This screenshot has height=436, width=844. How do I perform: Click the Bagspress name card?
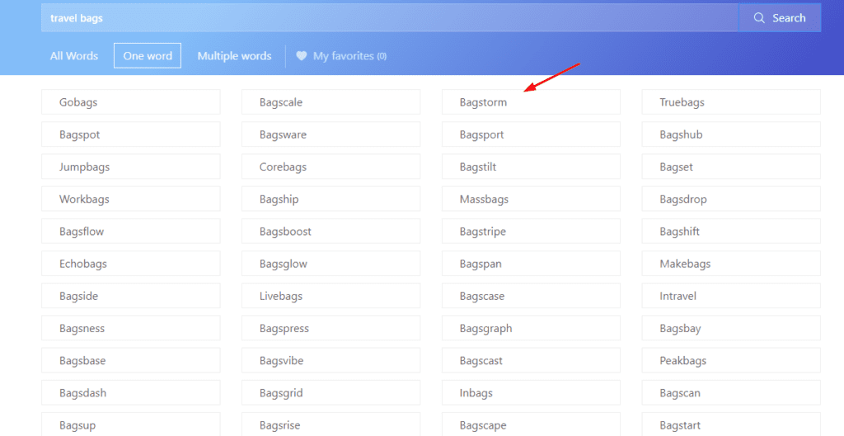(331, 328)
